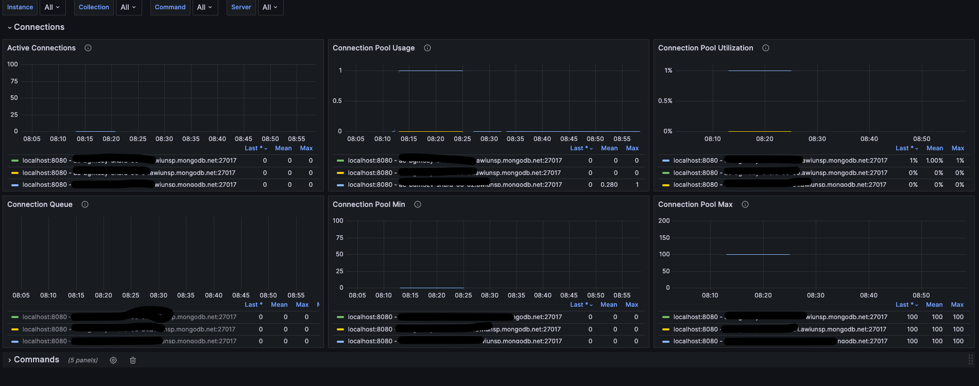Toggle first series in Active Connections legend

pyautogui.click(x=129, y=161)
